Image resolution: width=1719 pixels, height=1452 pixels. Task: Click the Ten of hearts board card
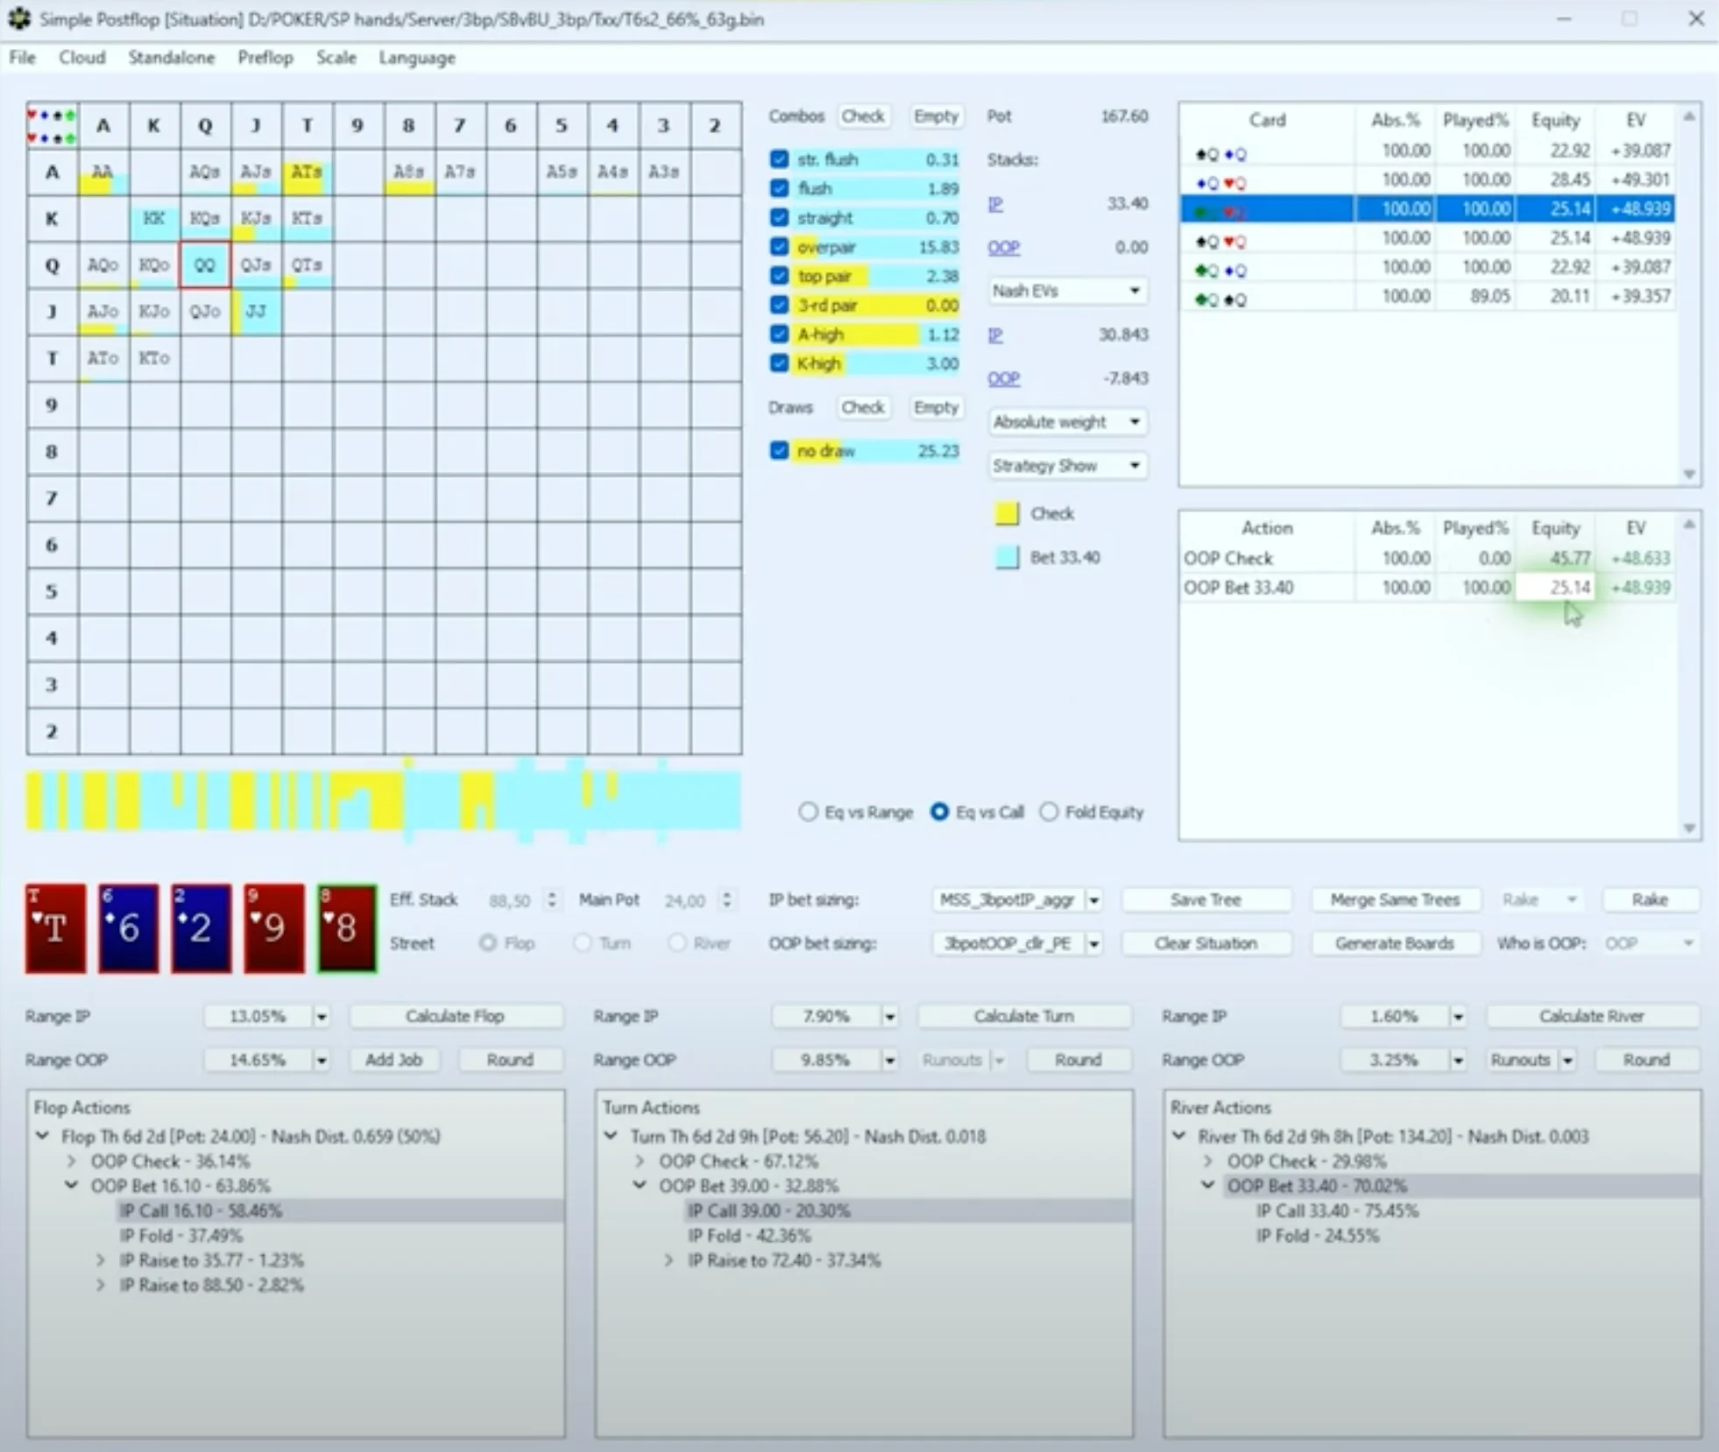pos(55,928)
